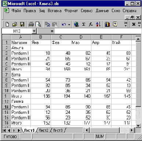
Task: Save workbook using the floppy disk icon
Action: click(22, 24)
